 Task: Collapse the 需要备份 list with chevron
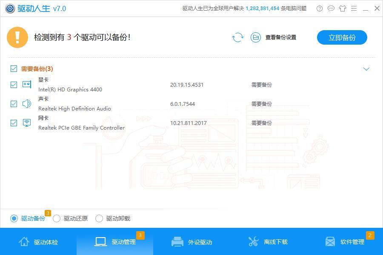366,69
